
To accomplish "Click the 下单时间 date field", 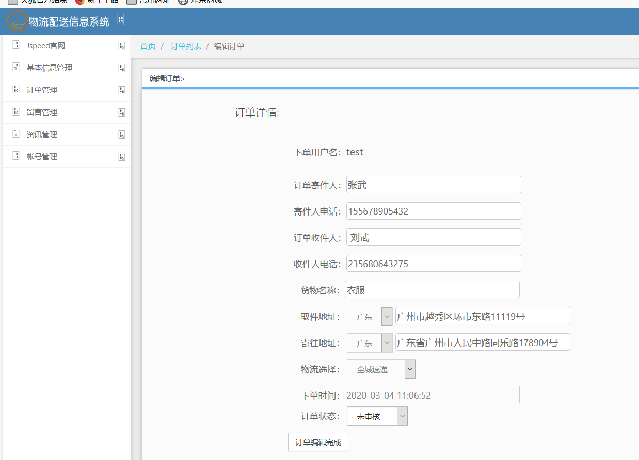I will pyautogui.click(x=432, y=395).
